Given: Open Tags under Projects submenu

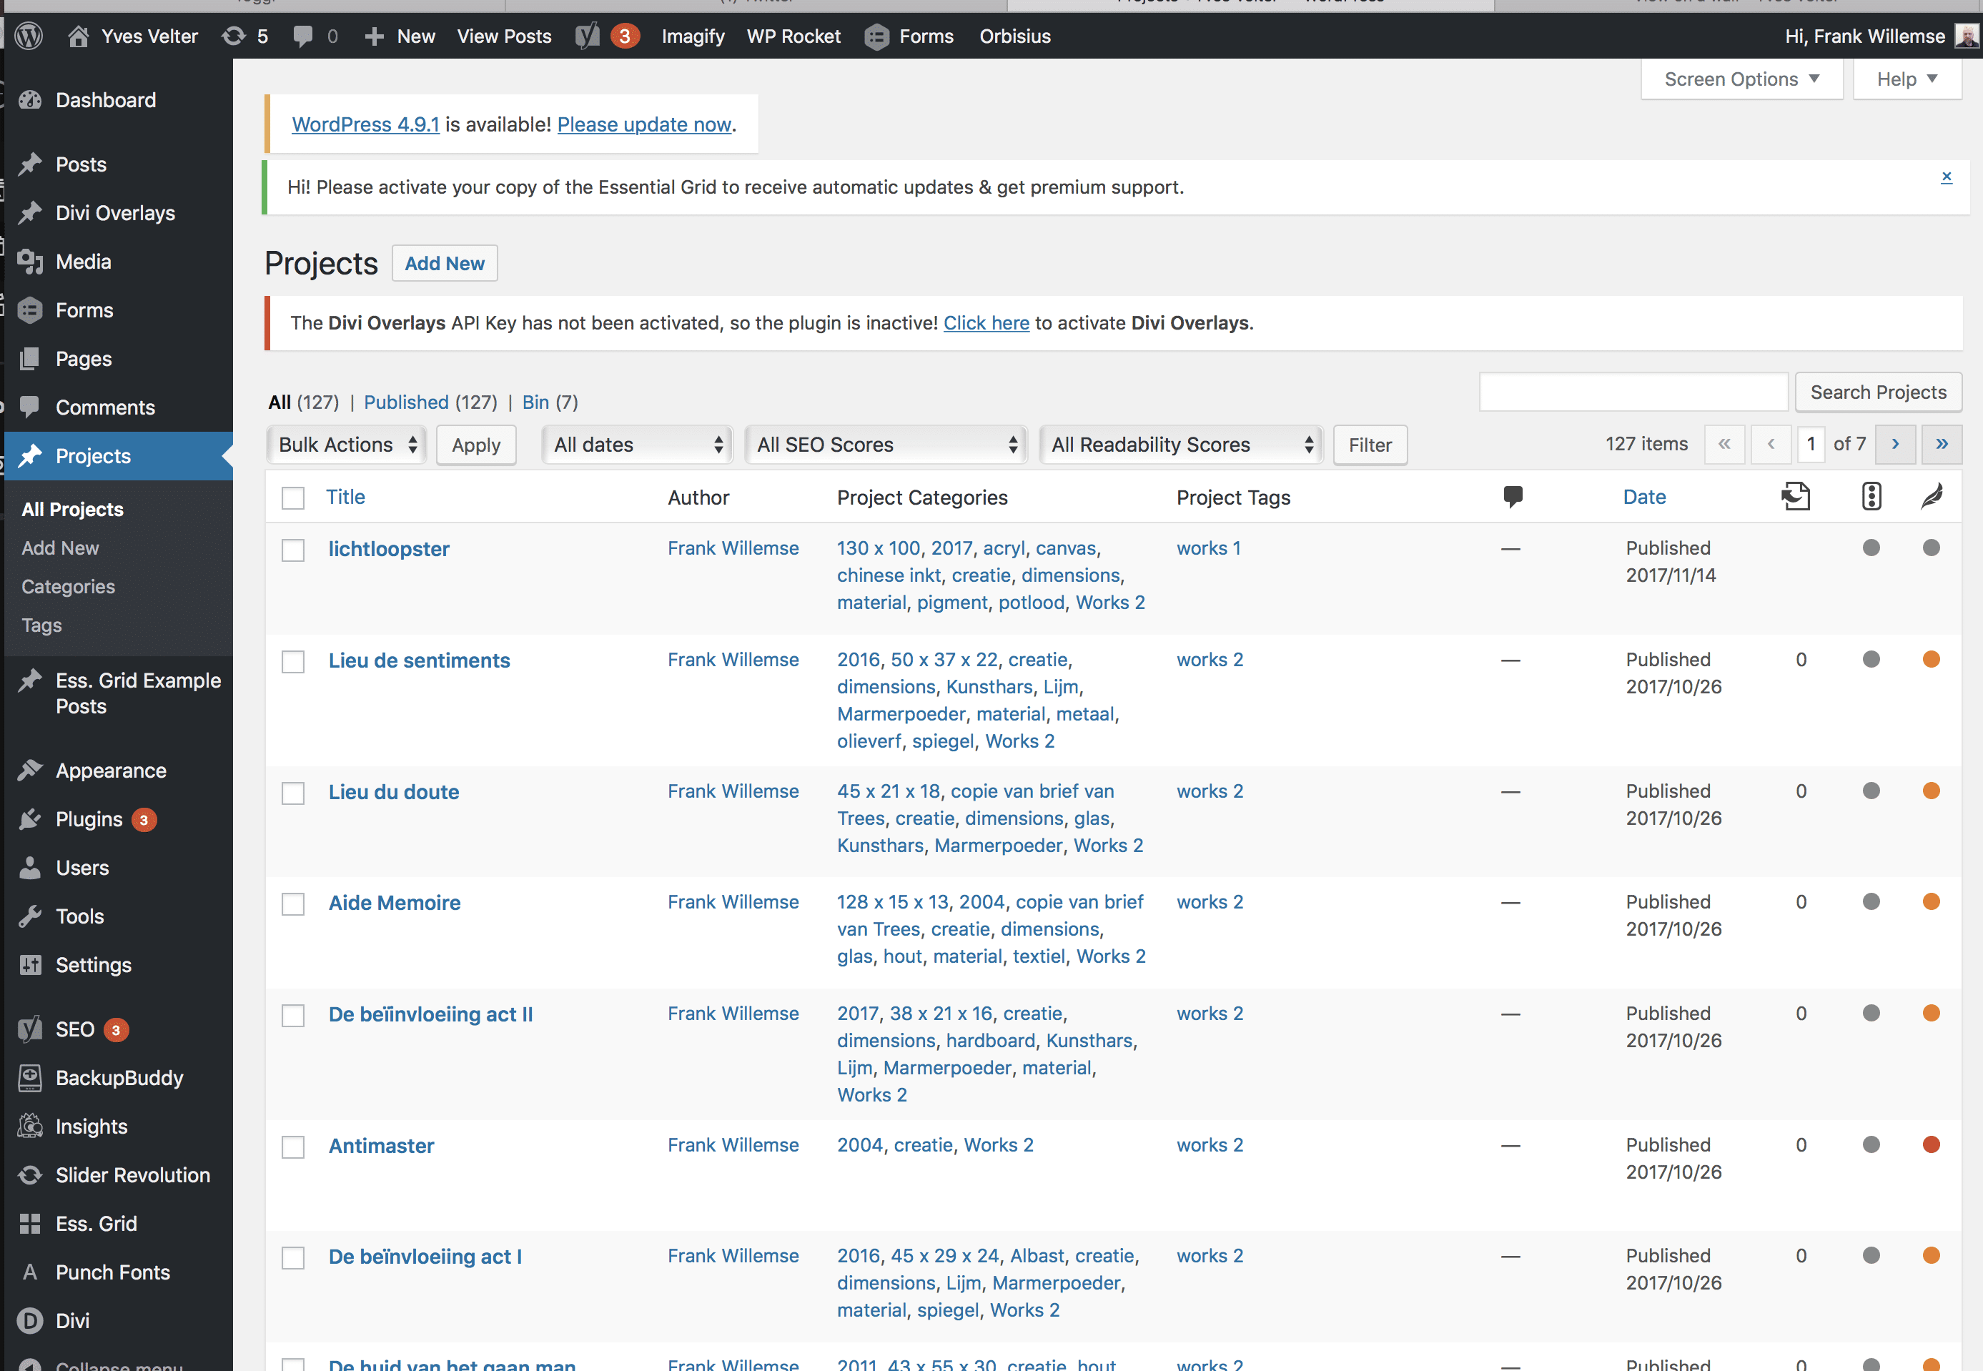Looking at the screenshot, I should point(41,625).
